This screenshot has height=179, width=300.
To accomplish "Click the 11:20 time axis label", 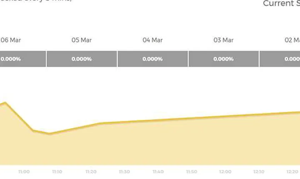I will (x=91, y=172).
